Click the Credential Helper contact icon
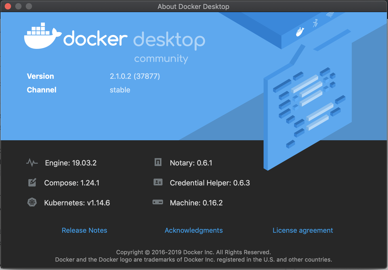Viewport: 388px width, 270px height. (x=158, y=182)
